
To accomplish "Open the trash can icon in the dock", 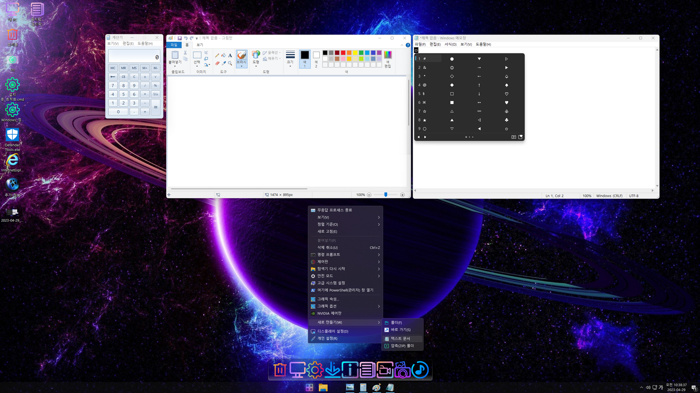I will 280,370.
